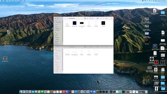Open Apple TV from the Dock

click(70, 92)
